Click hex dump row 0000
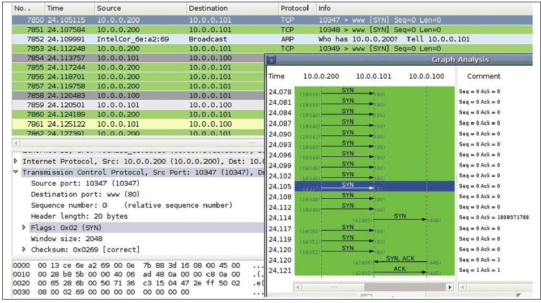 click(138, 266)
